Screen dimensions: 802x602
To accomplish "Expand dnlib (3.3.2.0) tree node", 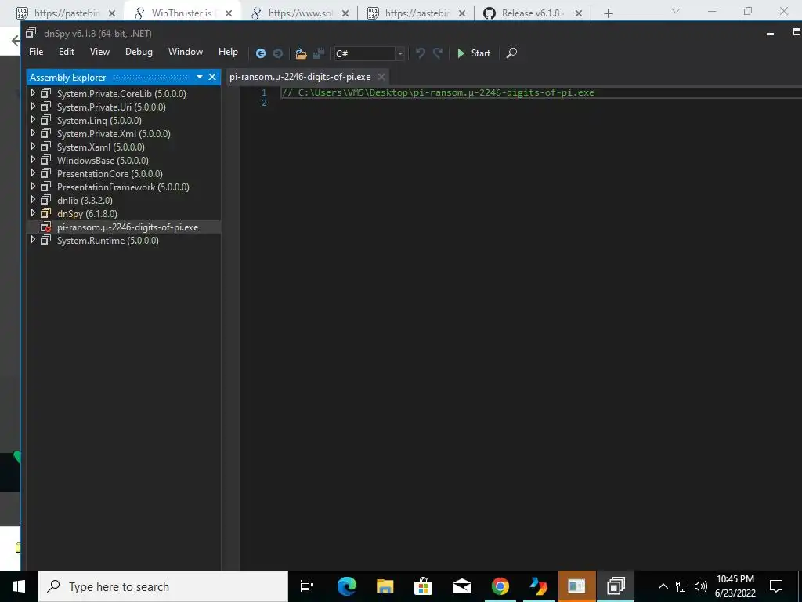I will (33, 200).
